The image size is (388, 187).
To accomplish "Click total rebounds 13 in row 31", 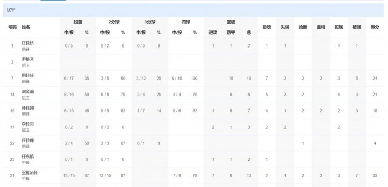I will click(x=249, y=176).
